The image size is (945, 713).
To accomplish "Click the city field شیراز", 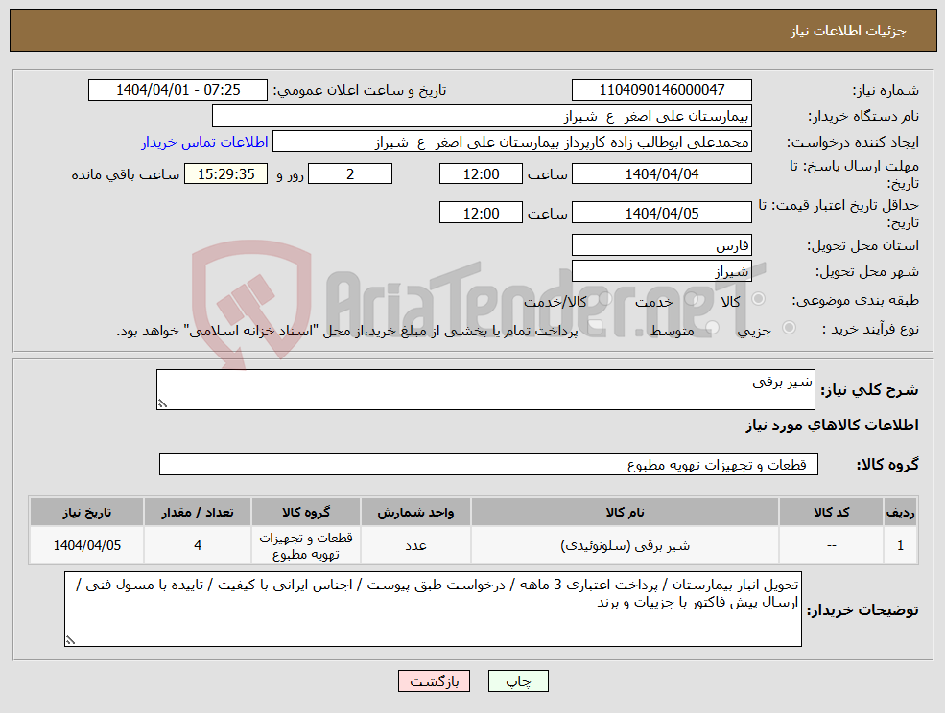I will click(662, 271).
